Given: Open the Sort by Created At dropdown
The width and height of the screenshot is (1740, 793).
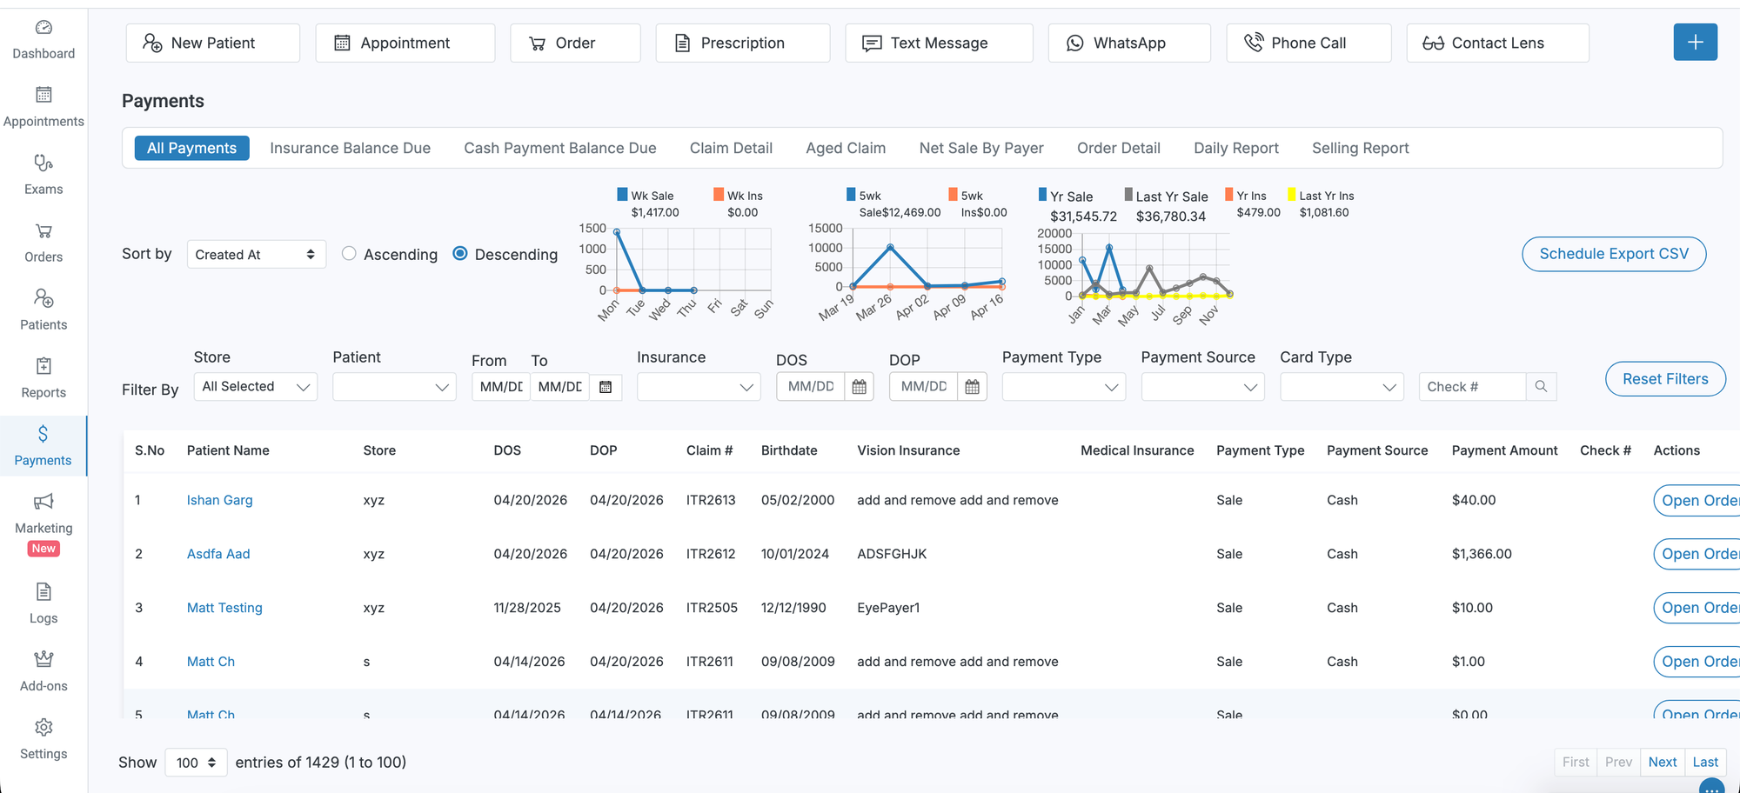Looking at the screenshot, I should [256, 255].
